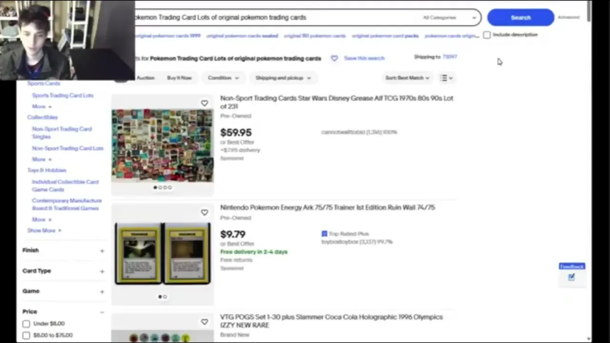Add the VTG POGS Set listing to watchlist

(x=204, y=322)
